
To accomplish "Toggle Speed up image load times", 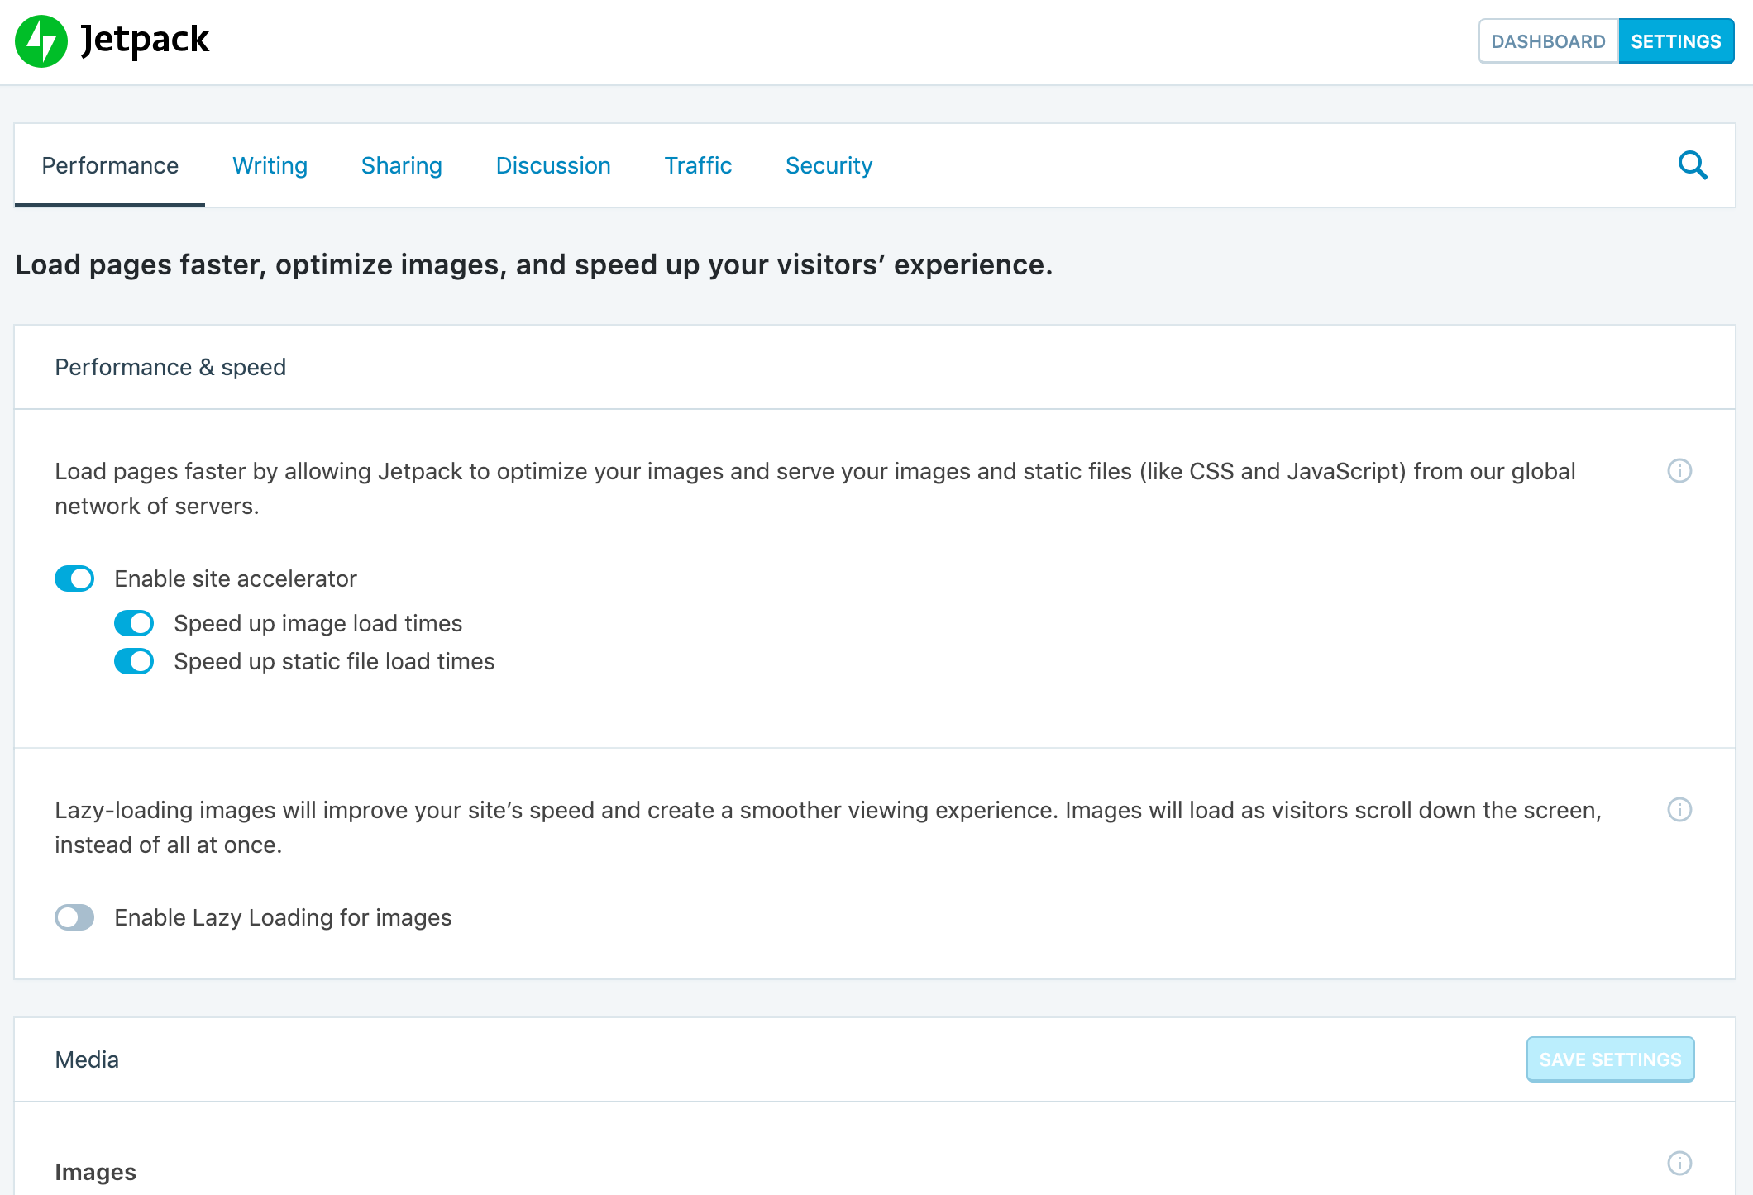I will pos(134,623).
